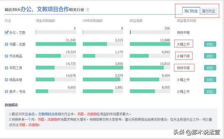
Task: Click 对比 button for 美术、书法
Action: coord(210,92)
